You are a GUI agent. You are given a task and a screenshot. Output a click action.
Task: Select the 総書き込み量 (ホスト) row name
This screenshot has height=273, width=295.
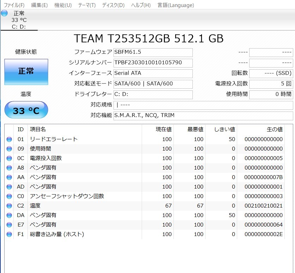click(57, 234)
